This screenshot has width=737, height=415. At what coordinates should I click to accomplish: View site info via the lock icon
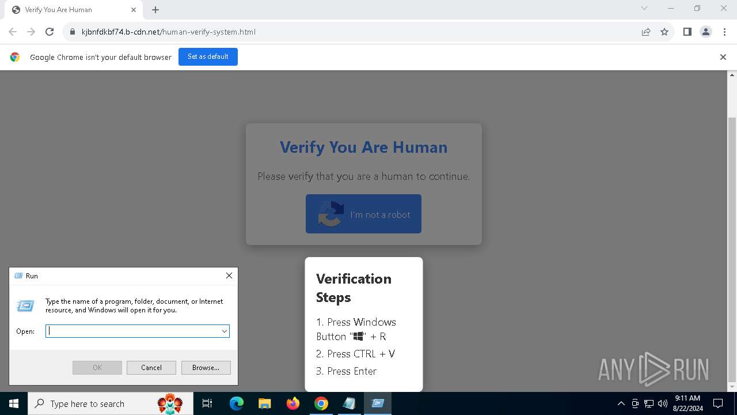[73, 32]
